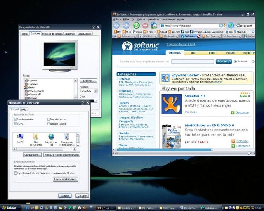The image size is (264, 211).
Task: Enable Ejecutar Asistente para limpieza checkbox
Action: pos(16,173)
